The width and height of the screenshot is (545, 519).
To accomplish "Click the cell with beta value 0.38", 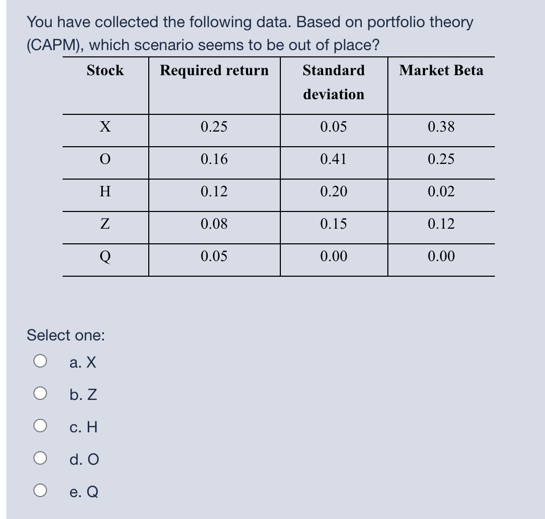I will click(441, 127).
